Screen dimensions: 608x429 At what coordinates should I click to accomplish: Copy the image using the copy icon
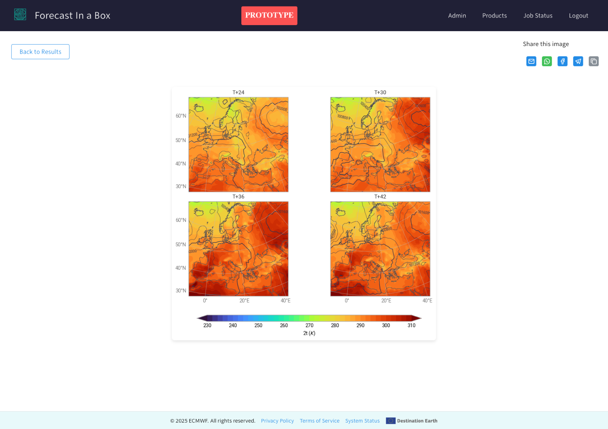pyautogui.click(x=594, y=61)
